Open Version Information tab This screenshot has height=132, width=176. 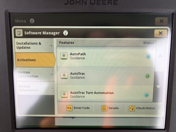(x=35, y=74)
